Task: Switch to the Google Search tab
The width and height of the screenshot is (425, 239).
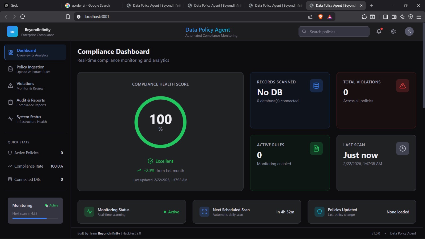Action: tap(90, 6)
